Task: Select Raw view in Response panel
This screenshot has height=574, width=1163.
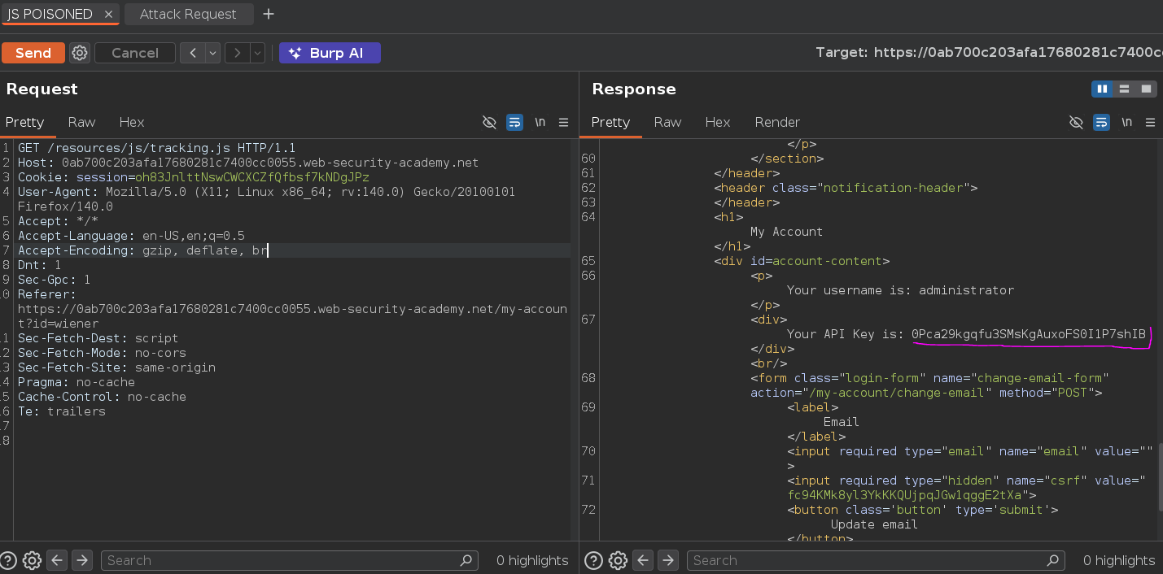Action: tap(667, 122)
